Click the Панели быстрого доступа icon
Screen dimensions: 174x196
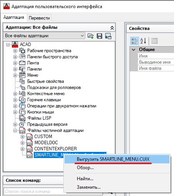(22, 57)
